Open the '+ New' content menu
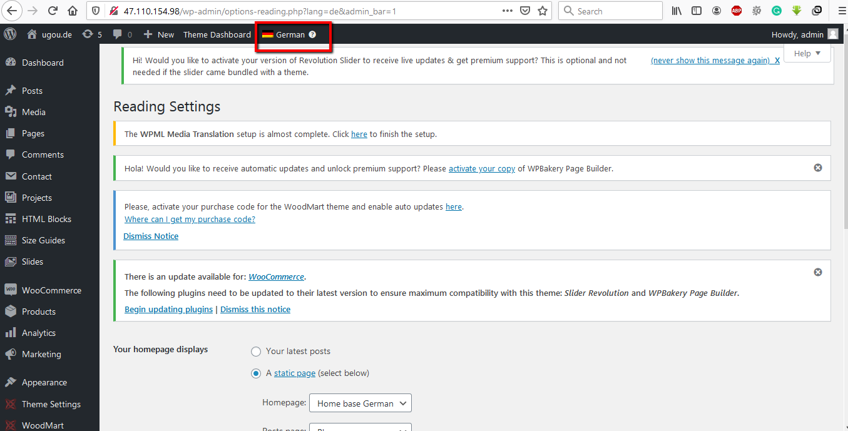The image size is (848, 431). tap(158, 34)
